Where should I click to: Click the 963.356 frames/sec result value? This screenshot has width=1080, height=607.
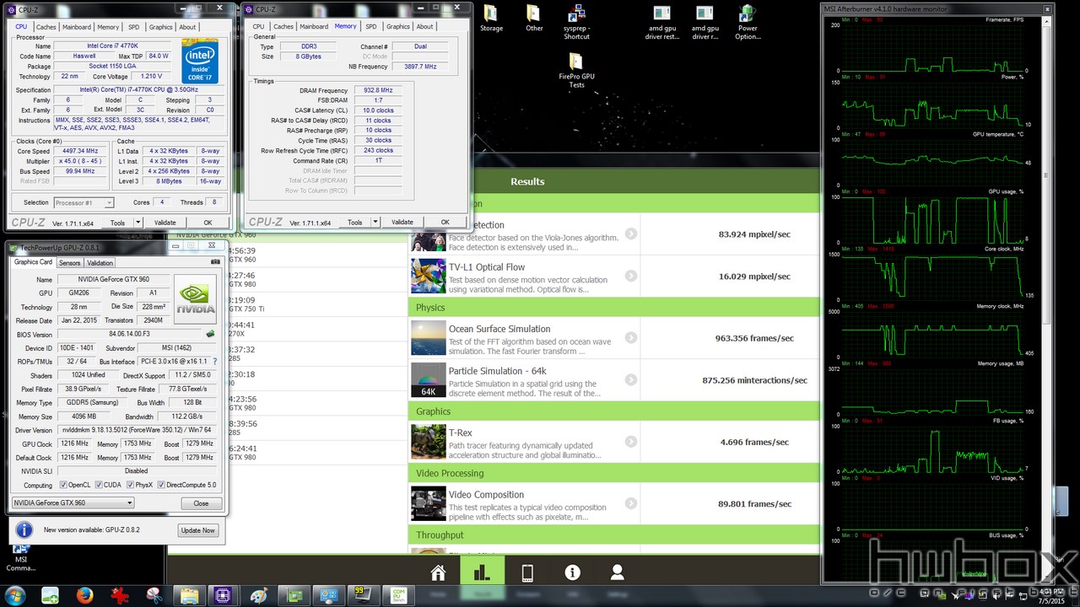tap(754, 338)
